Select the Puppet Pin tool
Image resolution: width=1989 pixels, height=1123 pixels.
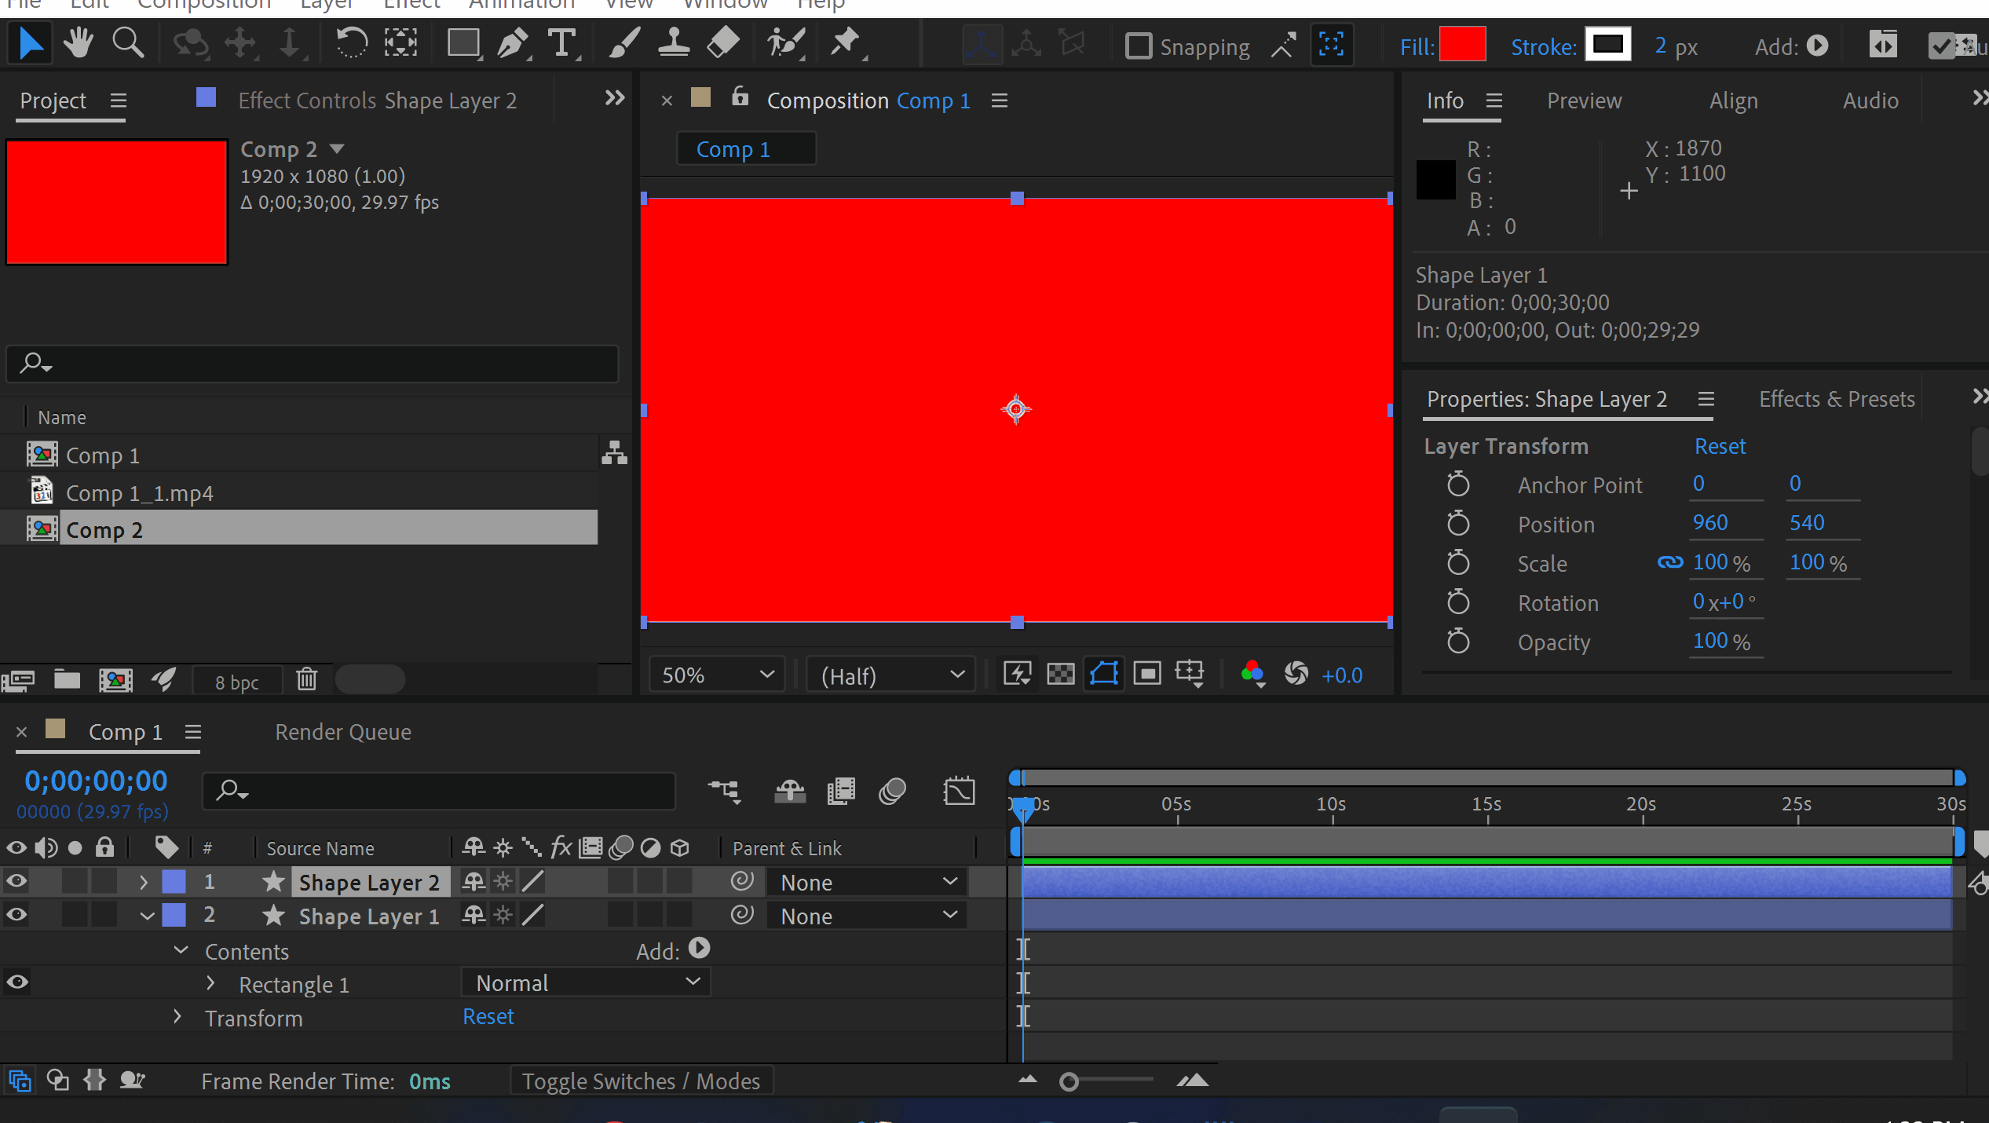[846, 43]
